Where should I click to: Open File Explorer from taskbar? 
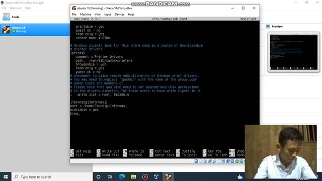133,176
